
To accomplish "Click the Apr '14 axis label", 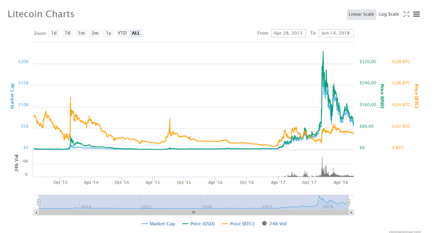I will tap(91, 182).
